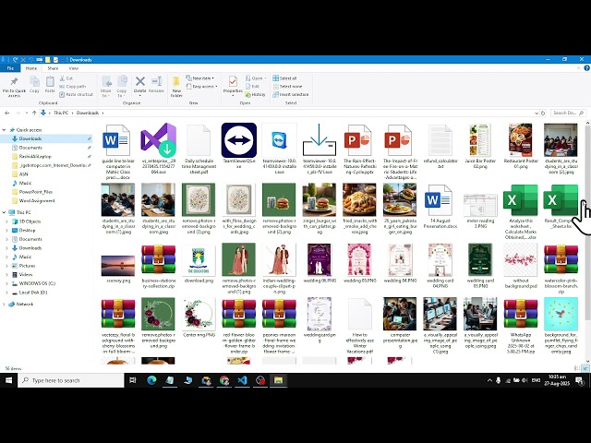The image size is (591, 443).
Task: Select TeamViewerQS exe file icon
Action: click(x=239, y=140)
